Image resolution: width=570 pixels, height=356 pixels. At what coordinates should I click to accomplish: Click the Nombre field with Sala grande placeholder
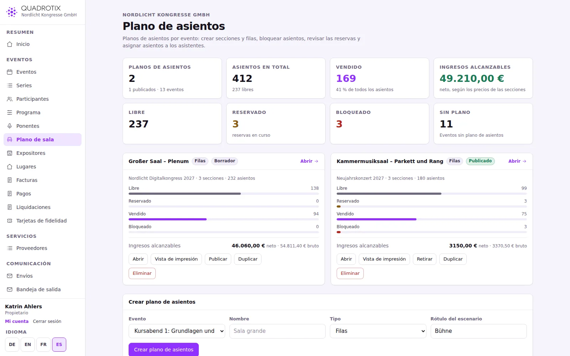point(277,331)
